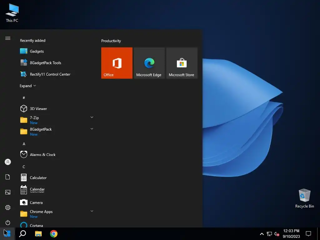Viewport: 320px width, 240px height.
Task: Click the '#' letter group header
Action: (24, 98)
